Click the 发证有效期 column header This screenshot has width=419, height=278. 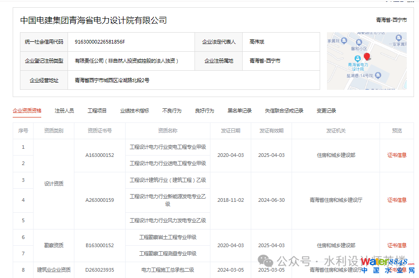point(271,131)
